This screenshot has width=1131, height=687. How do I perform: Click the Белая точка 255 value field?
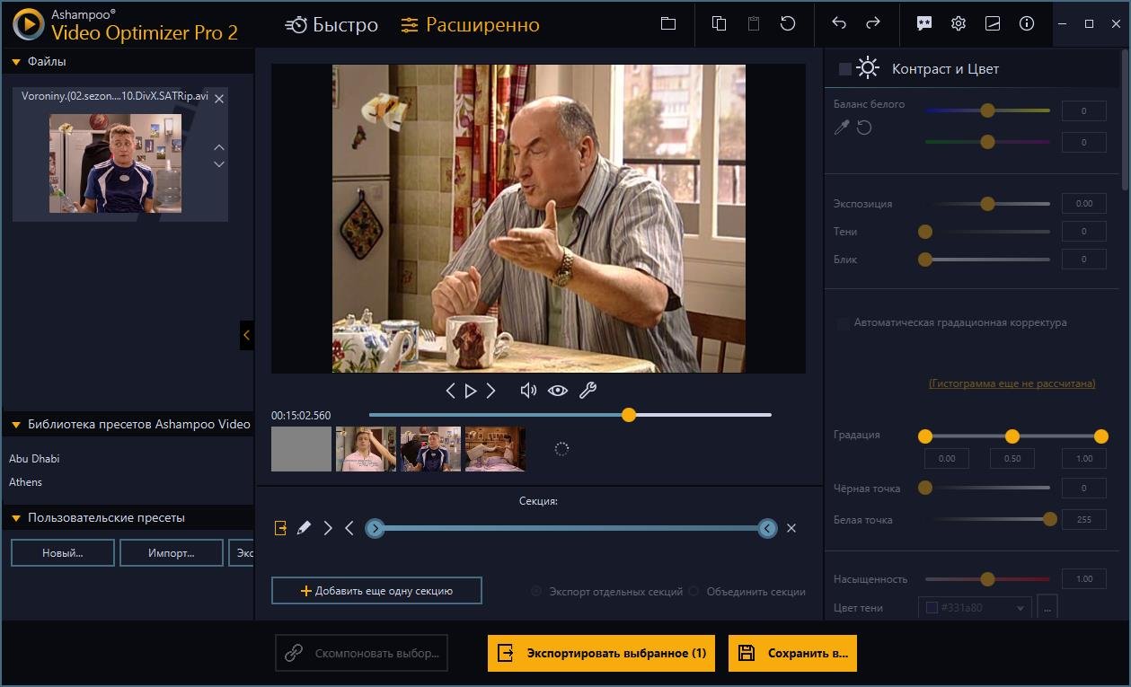[x=1084, y=519]
